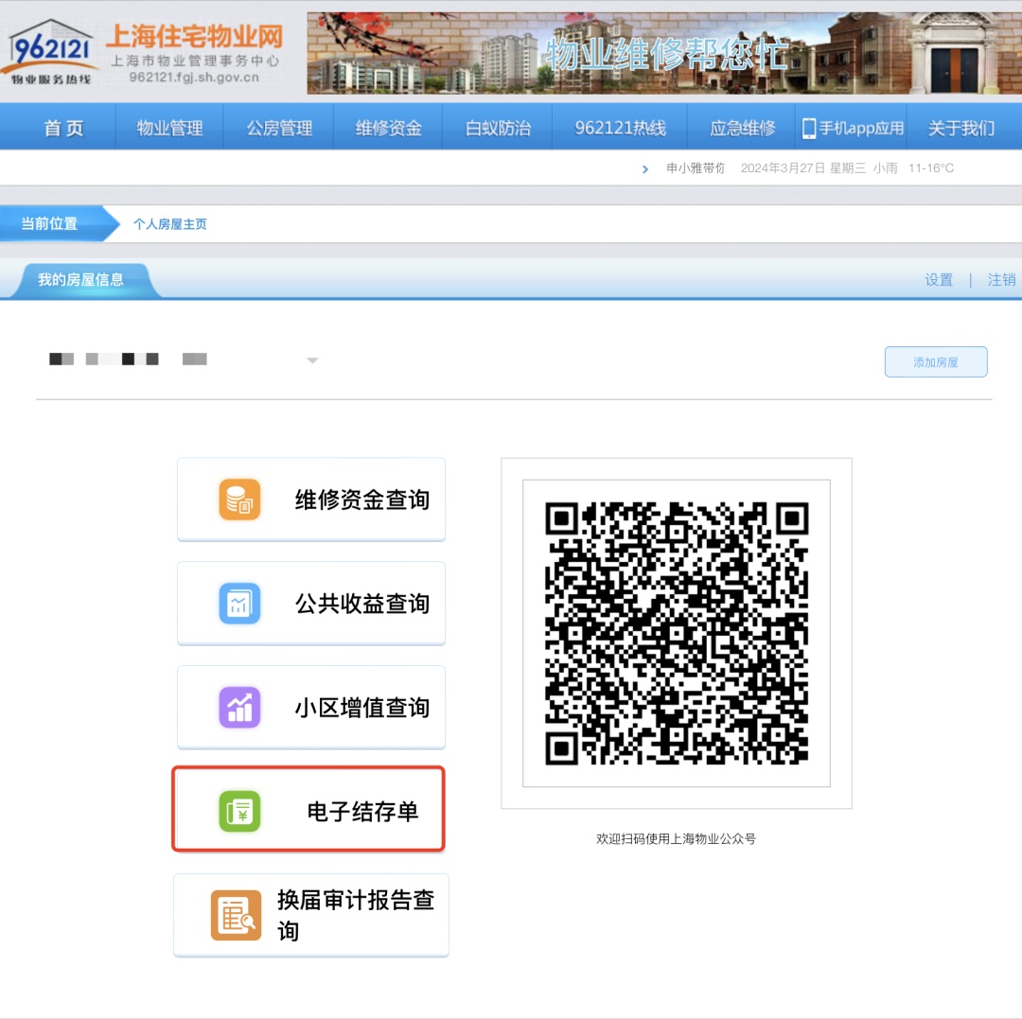Screen dimensions: 1022x1019
Task: Click the 公共收益查询 text
Action: pyautogui.click(x=362, y=604)
